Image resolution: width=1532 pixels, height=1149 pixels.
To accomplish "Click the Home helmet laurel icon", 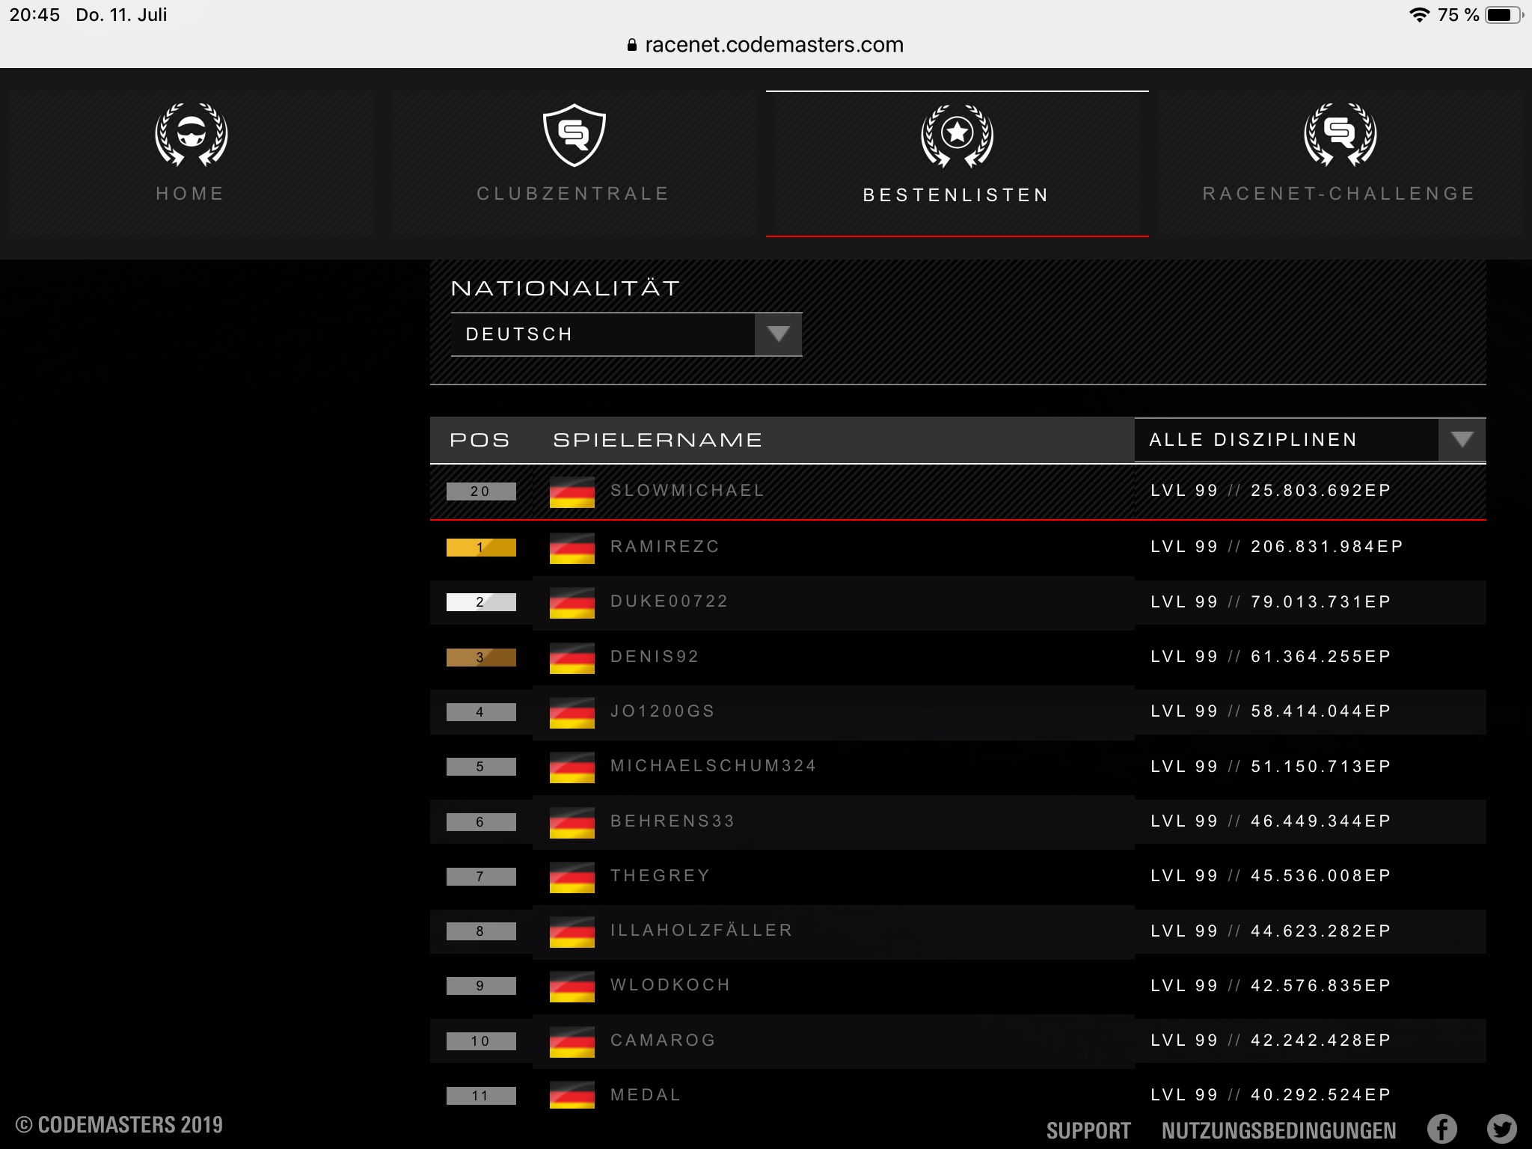I will [x=191, y=135].
